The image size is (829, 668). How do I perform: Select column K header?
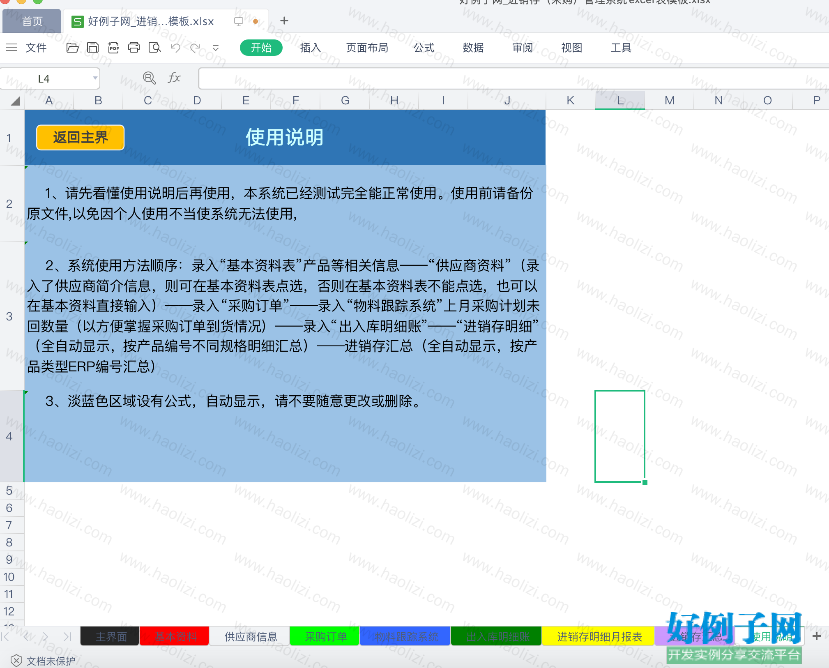tap(571, 101)
